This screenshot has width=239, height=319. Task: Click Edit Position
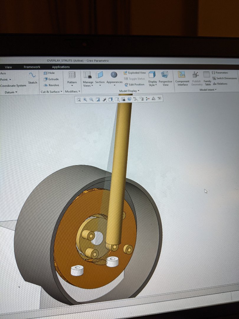135,84
